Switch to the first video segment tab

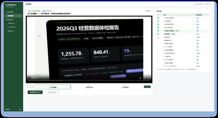click(53, 87)
